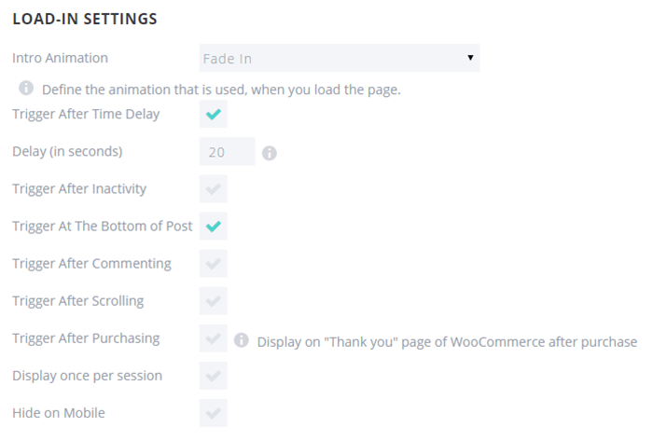
Task: Enable Trigger After Scrolling checkbox
Action: tap(214, 301)
